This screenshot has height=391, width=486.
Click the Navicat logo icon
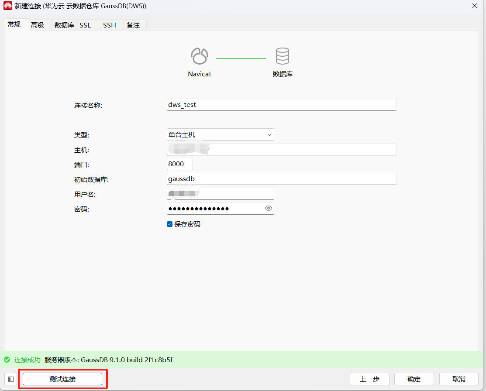coord(199,56)
